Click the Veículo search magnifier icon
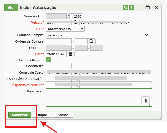Image resolution: width=167 pixels, height=133 pixels. click(76, 22)
